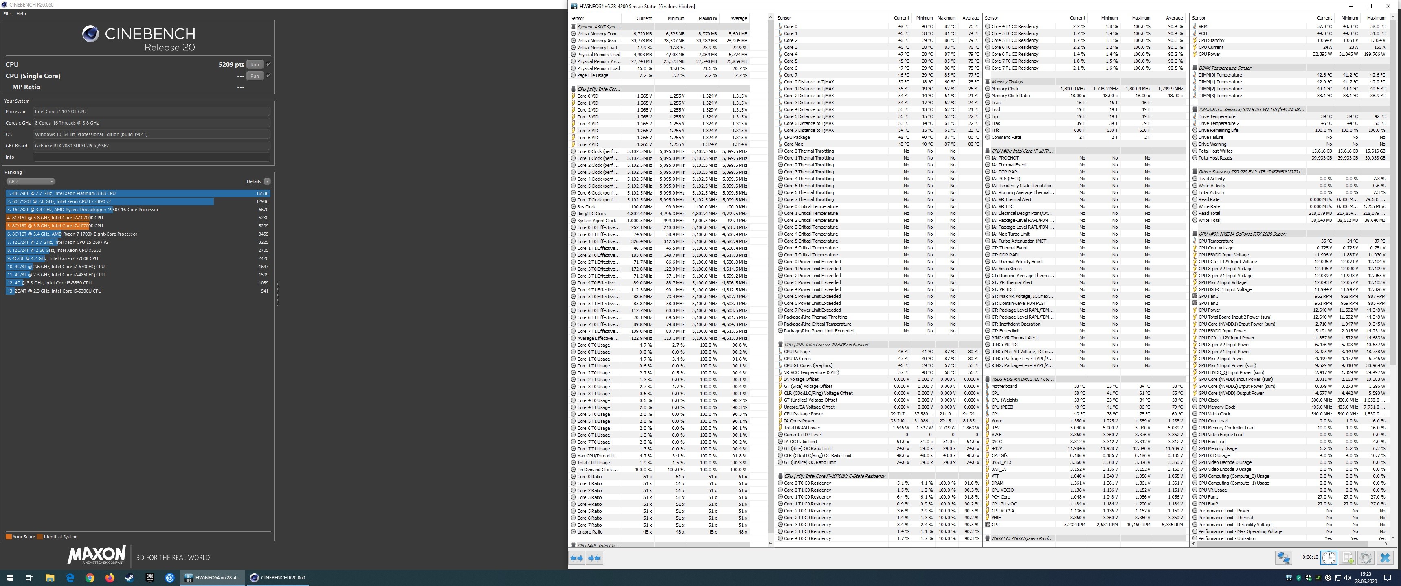Click the expand columns arrows button in HWiNFO
Image resolution: width=1401 pixels, height=586 pixels.
577,558
